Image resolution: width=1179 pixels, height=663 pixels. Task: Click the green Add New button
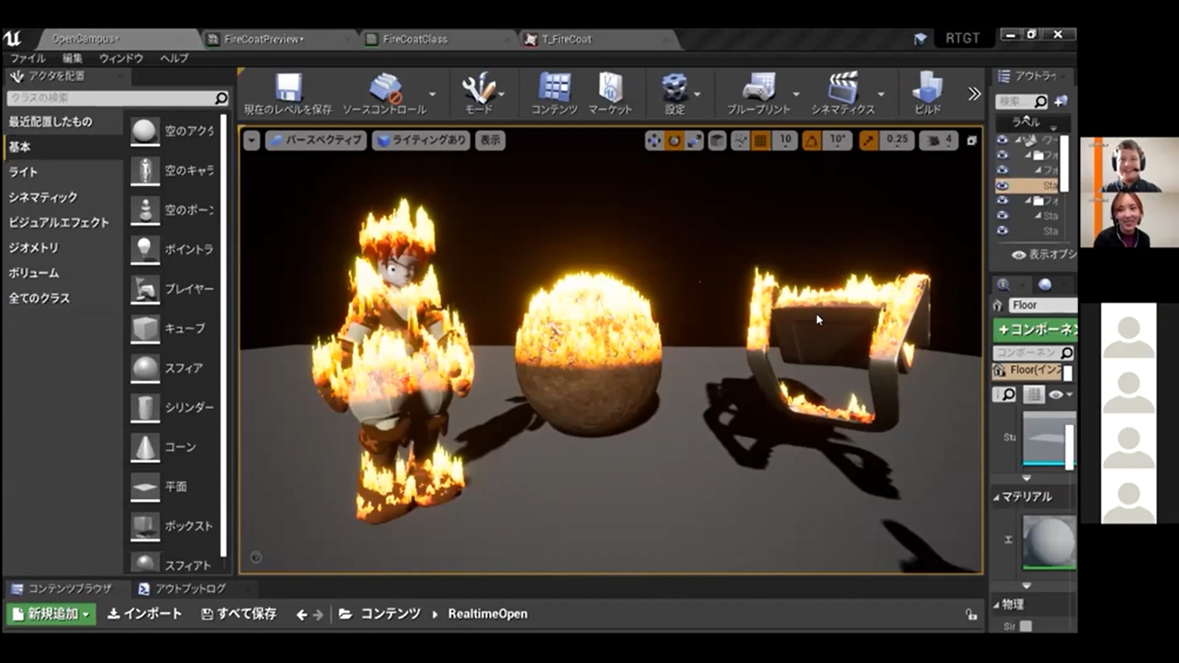pos(51,614)
